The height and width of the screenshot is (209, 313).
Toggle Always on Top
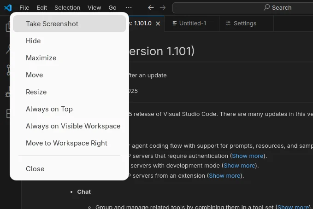click(69, 109)
